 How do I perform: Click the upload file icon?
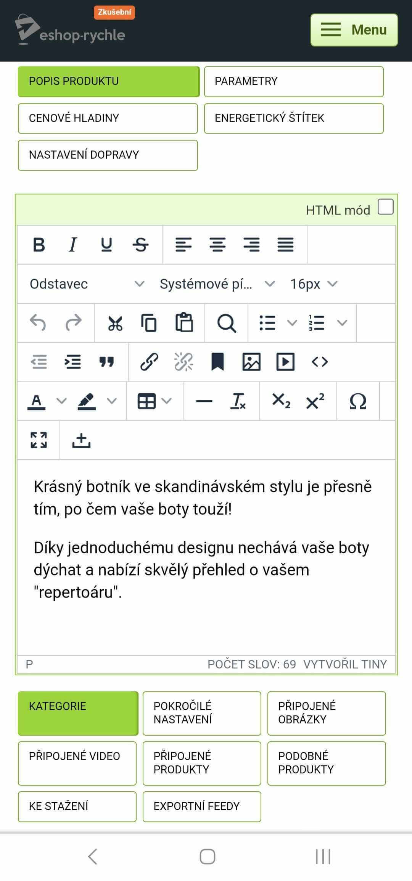(x=81, y=440)
